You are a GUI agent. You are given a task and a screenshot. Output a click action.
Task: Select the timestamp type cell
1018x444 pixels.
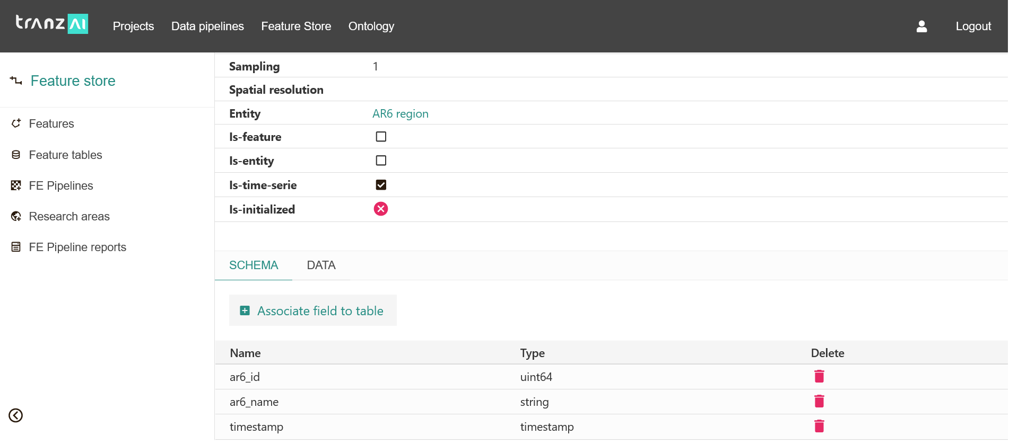pyautogui.click(x=547, y=427)
